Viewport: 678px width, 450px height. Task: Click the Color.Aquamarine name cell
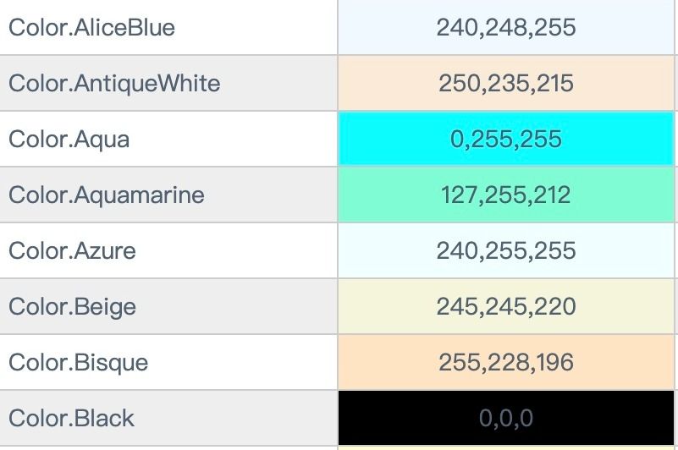(168, 195)
